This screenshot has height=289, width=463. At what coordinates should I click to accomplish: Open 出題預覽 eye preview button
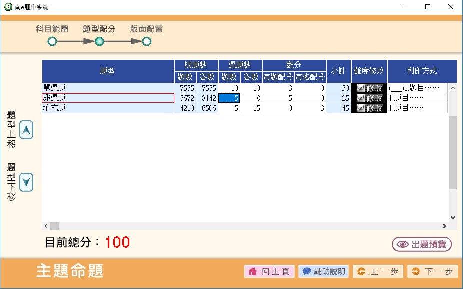(422, 244)
